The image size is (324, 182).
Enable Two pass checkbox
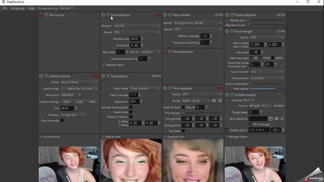click(x=183, y=131)
